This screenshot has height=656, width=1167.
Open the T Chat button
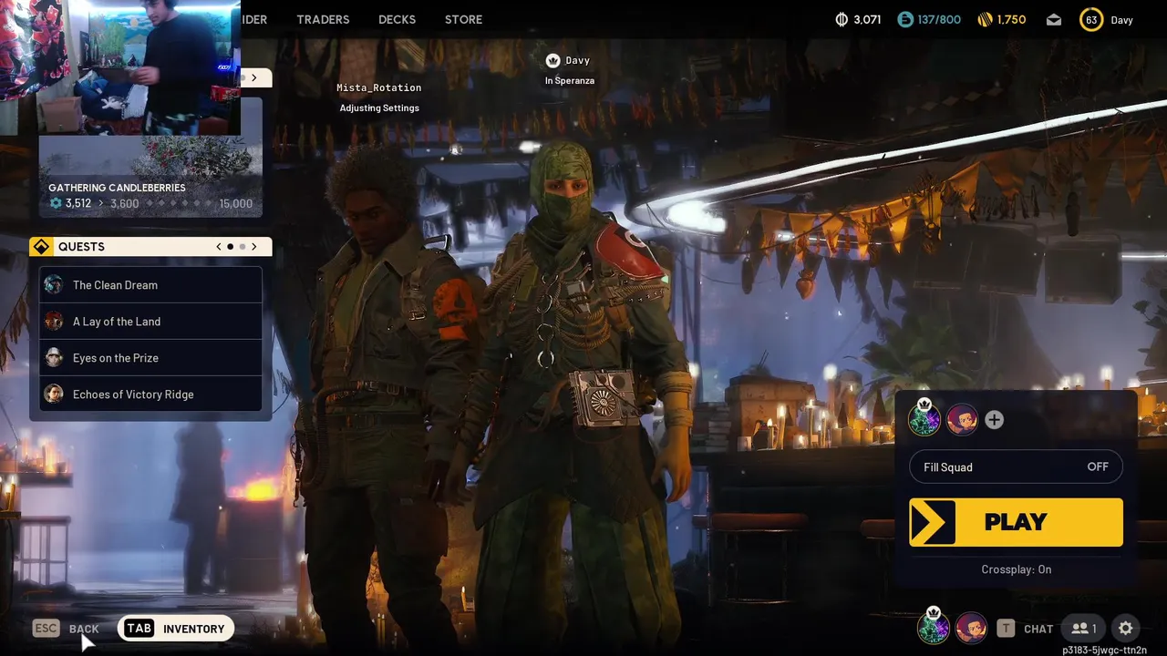[1025, 629]
